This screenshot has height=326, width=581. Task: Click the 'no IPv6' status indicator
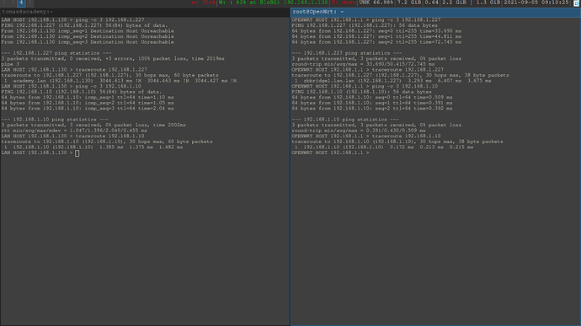pyautogui.click(x=203, y=3)
